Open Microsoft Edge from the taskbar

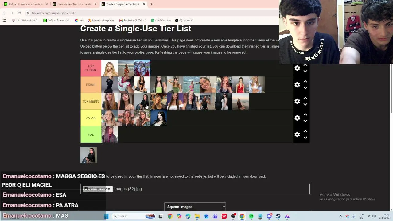(188, 216)
